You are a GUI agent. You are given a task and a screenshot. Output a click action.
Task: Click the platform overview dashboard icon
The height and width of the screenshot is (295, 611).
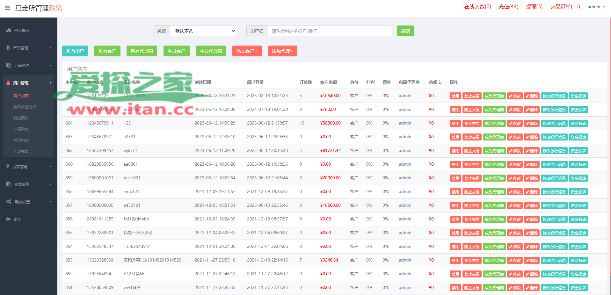click(9, 30)
